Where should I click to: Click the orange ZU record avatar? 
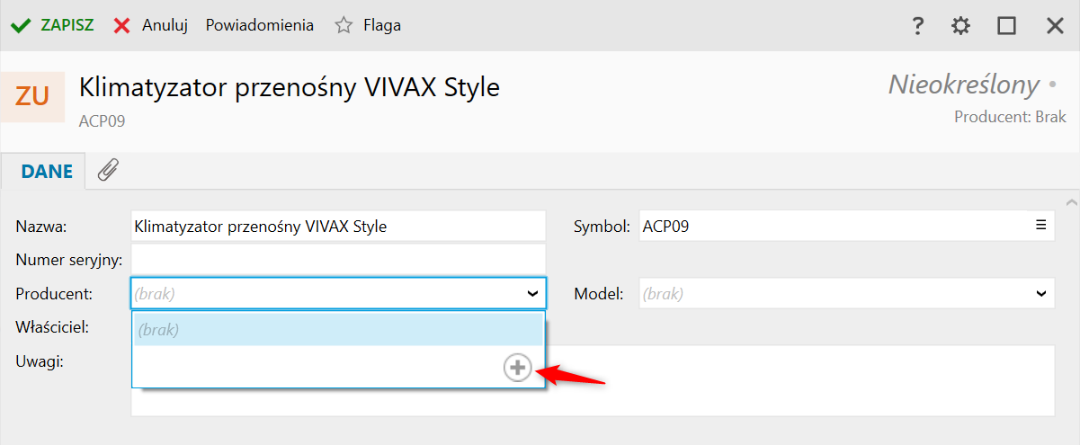[x=32, y=96]
